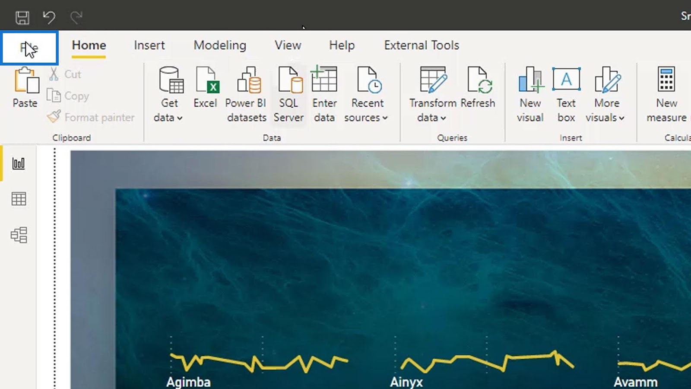Connect to SQL Server source
Image resolution: width=691 pixels, height=389 pixels.
(289, 95)
